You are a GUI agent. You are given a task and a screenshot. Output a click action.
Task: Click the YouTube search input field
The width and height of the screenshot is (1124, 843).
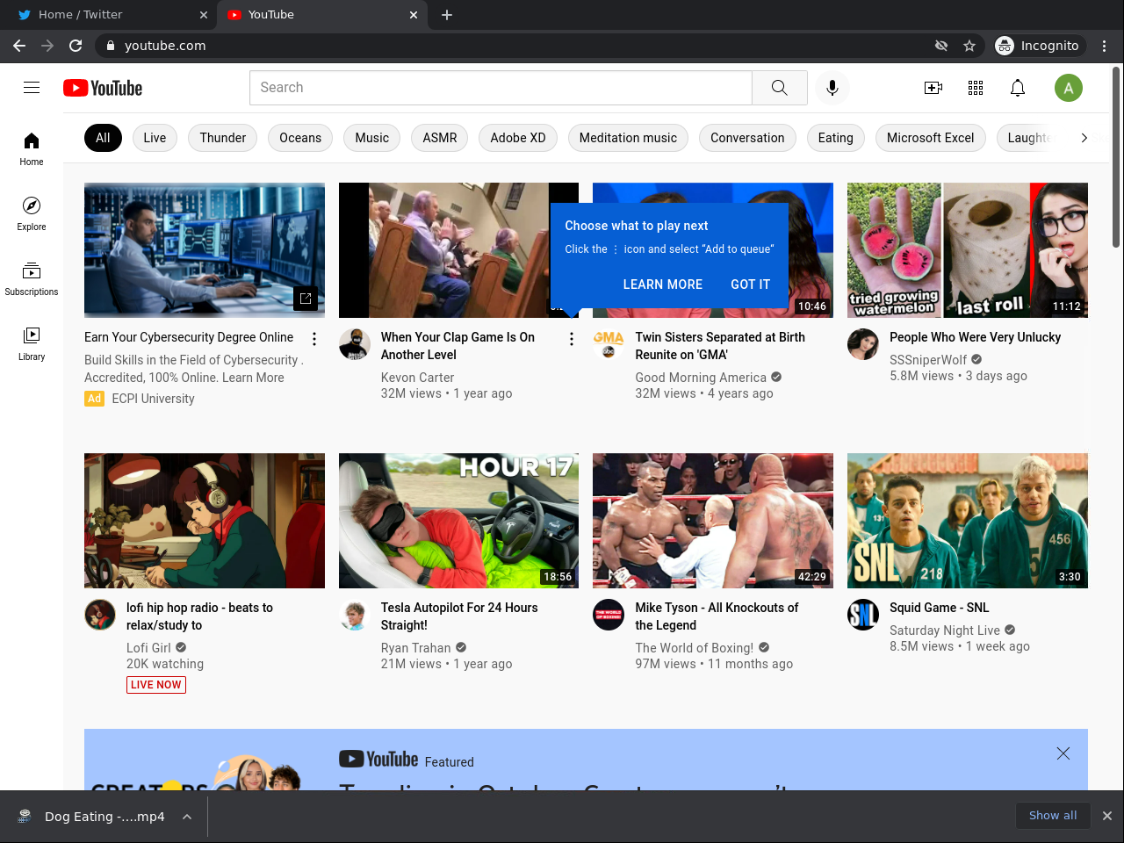[x=501, y=88]
